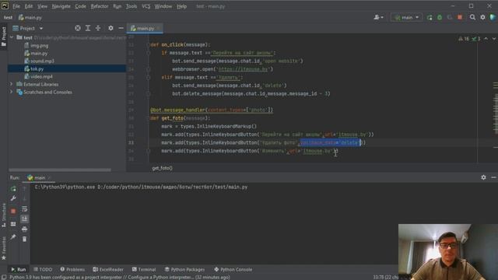Image resolution: width=498 pixels, height=280 pixels.
Task: Click the Print icon in Run console
Action: pos(24,229)
